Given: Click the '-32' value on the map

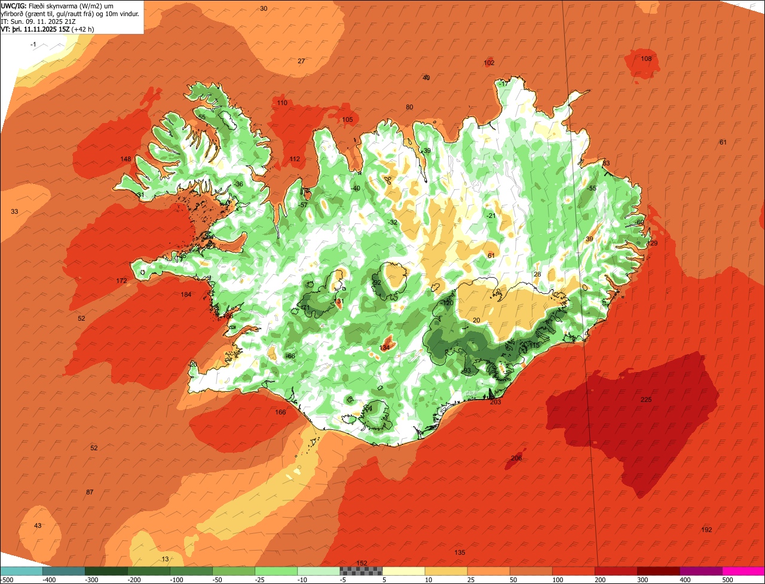Looking at the screenshot, I should pos(392,222).
